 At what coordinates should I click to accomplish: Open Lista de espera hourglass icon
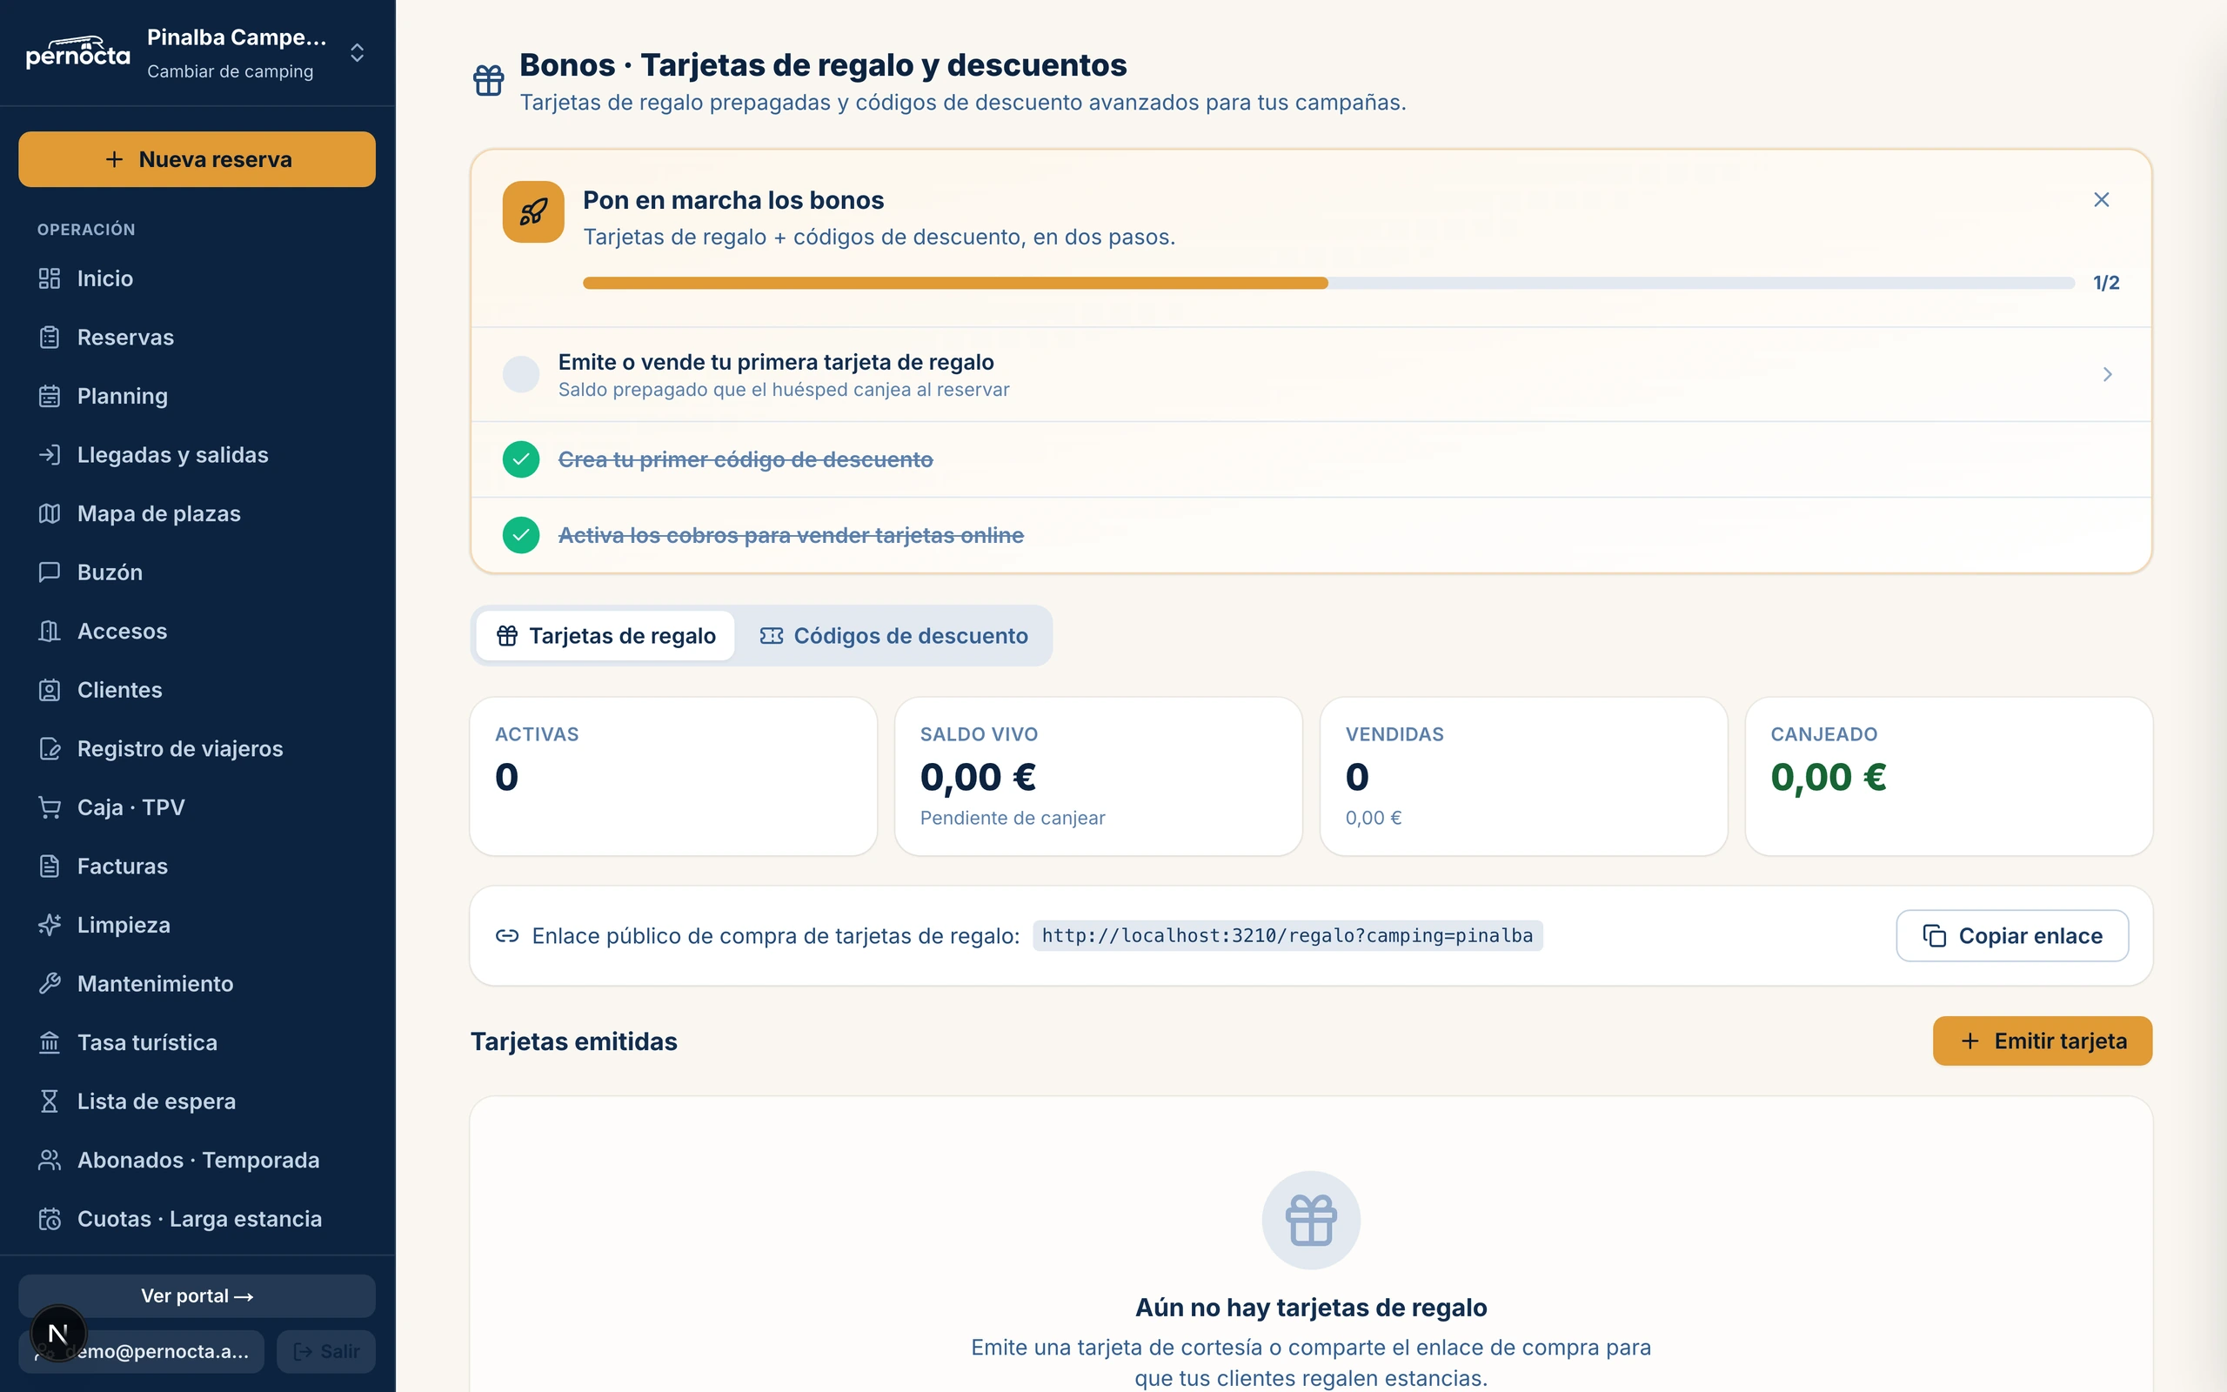point(50,1101)
